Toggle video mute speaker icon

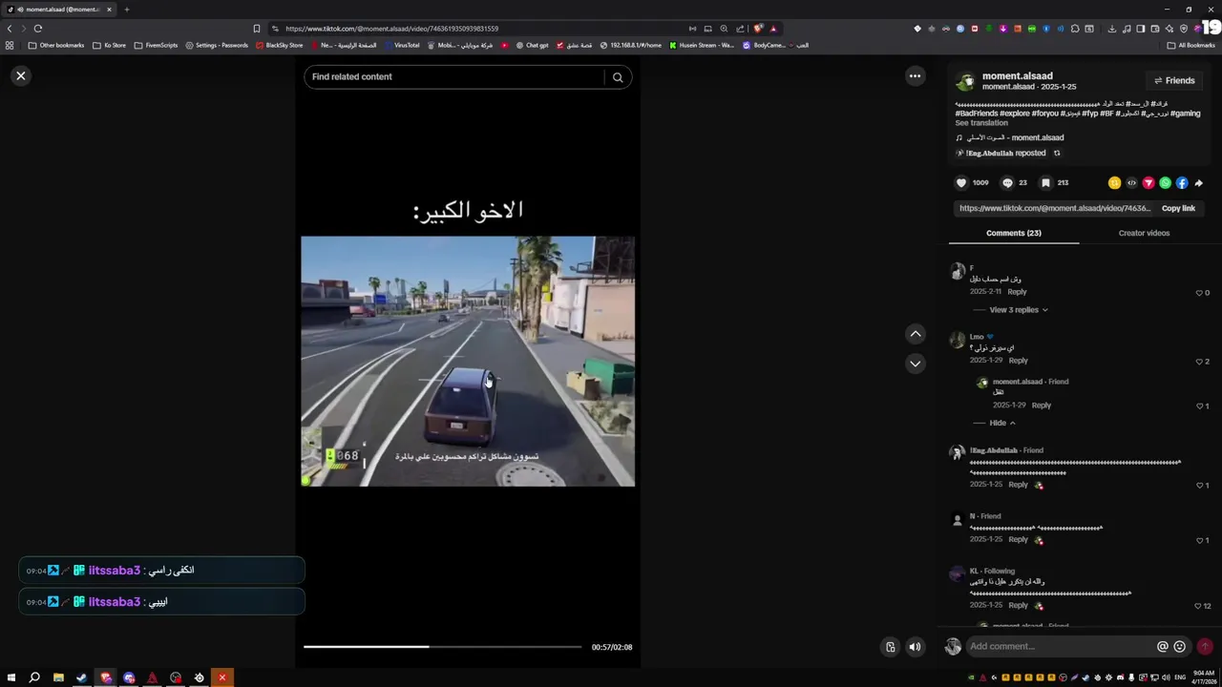915,647
